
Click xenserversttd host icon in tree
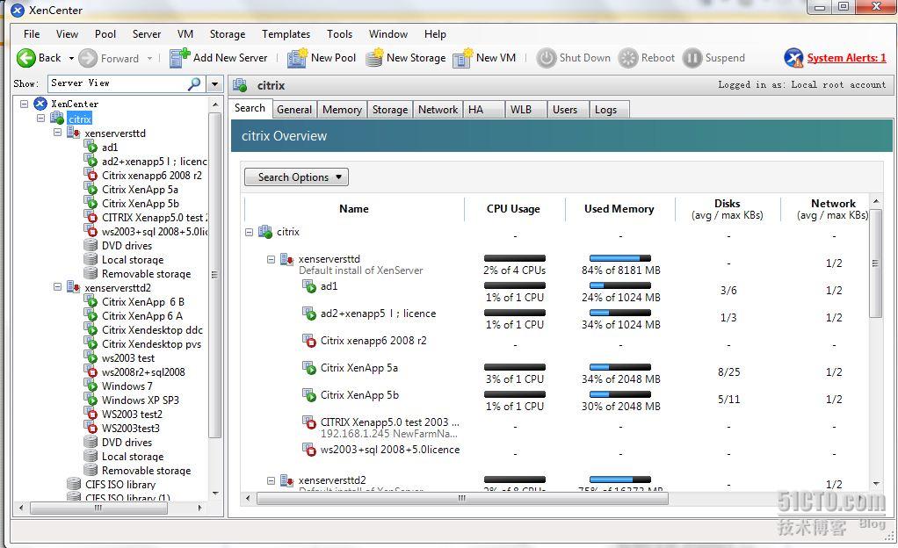coord(73,133)
